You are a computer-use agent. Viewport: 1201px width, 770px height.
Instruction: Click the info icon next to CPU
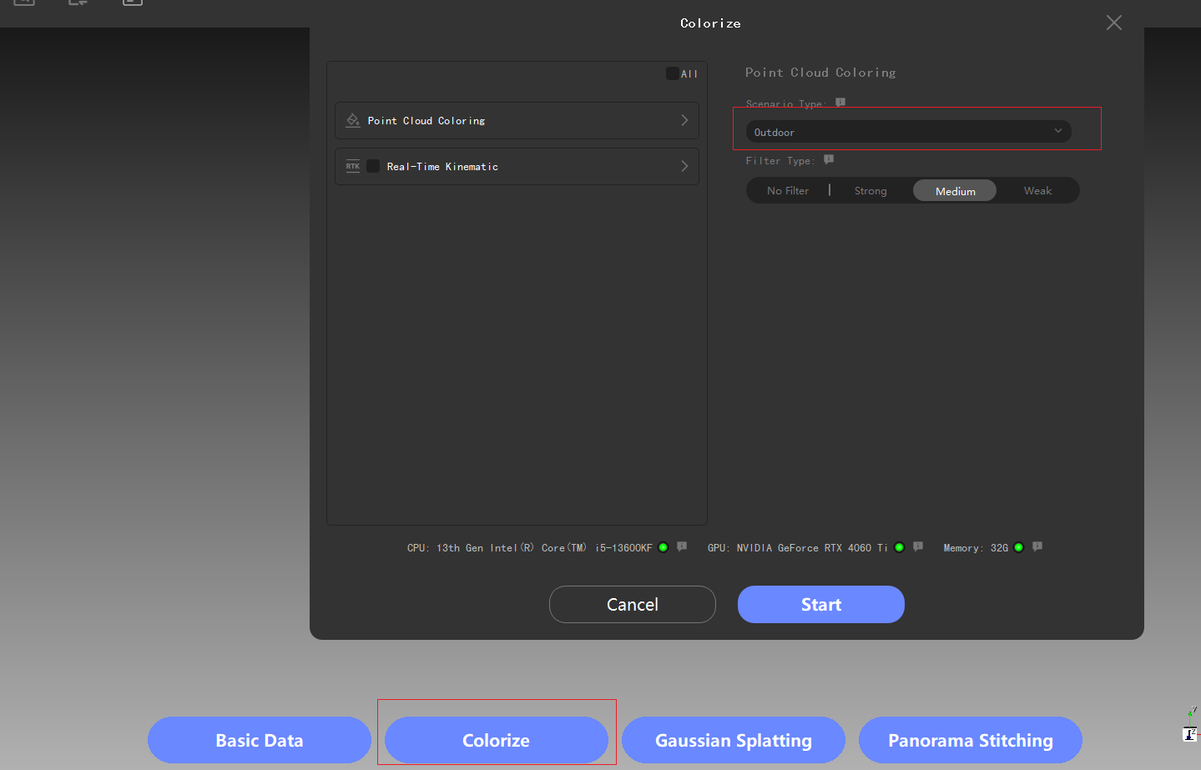tap(682, 547)
